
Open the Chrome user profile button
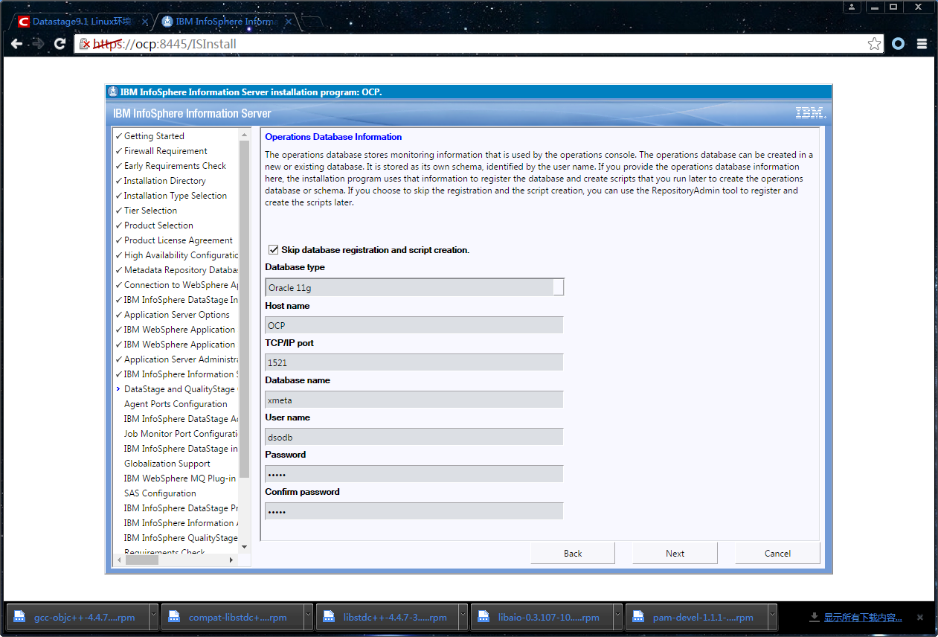852,7
